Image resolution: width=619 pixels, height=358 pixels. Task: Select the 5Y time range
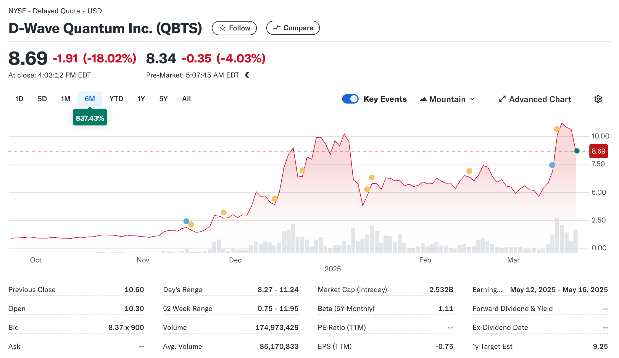163,99
